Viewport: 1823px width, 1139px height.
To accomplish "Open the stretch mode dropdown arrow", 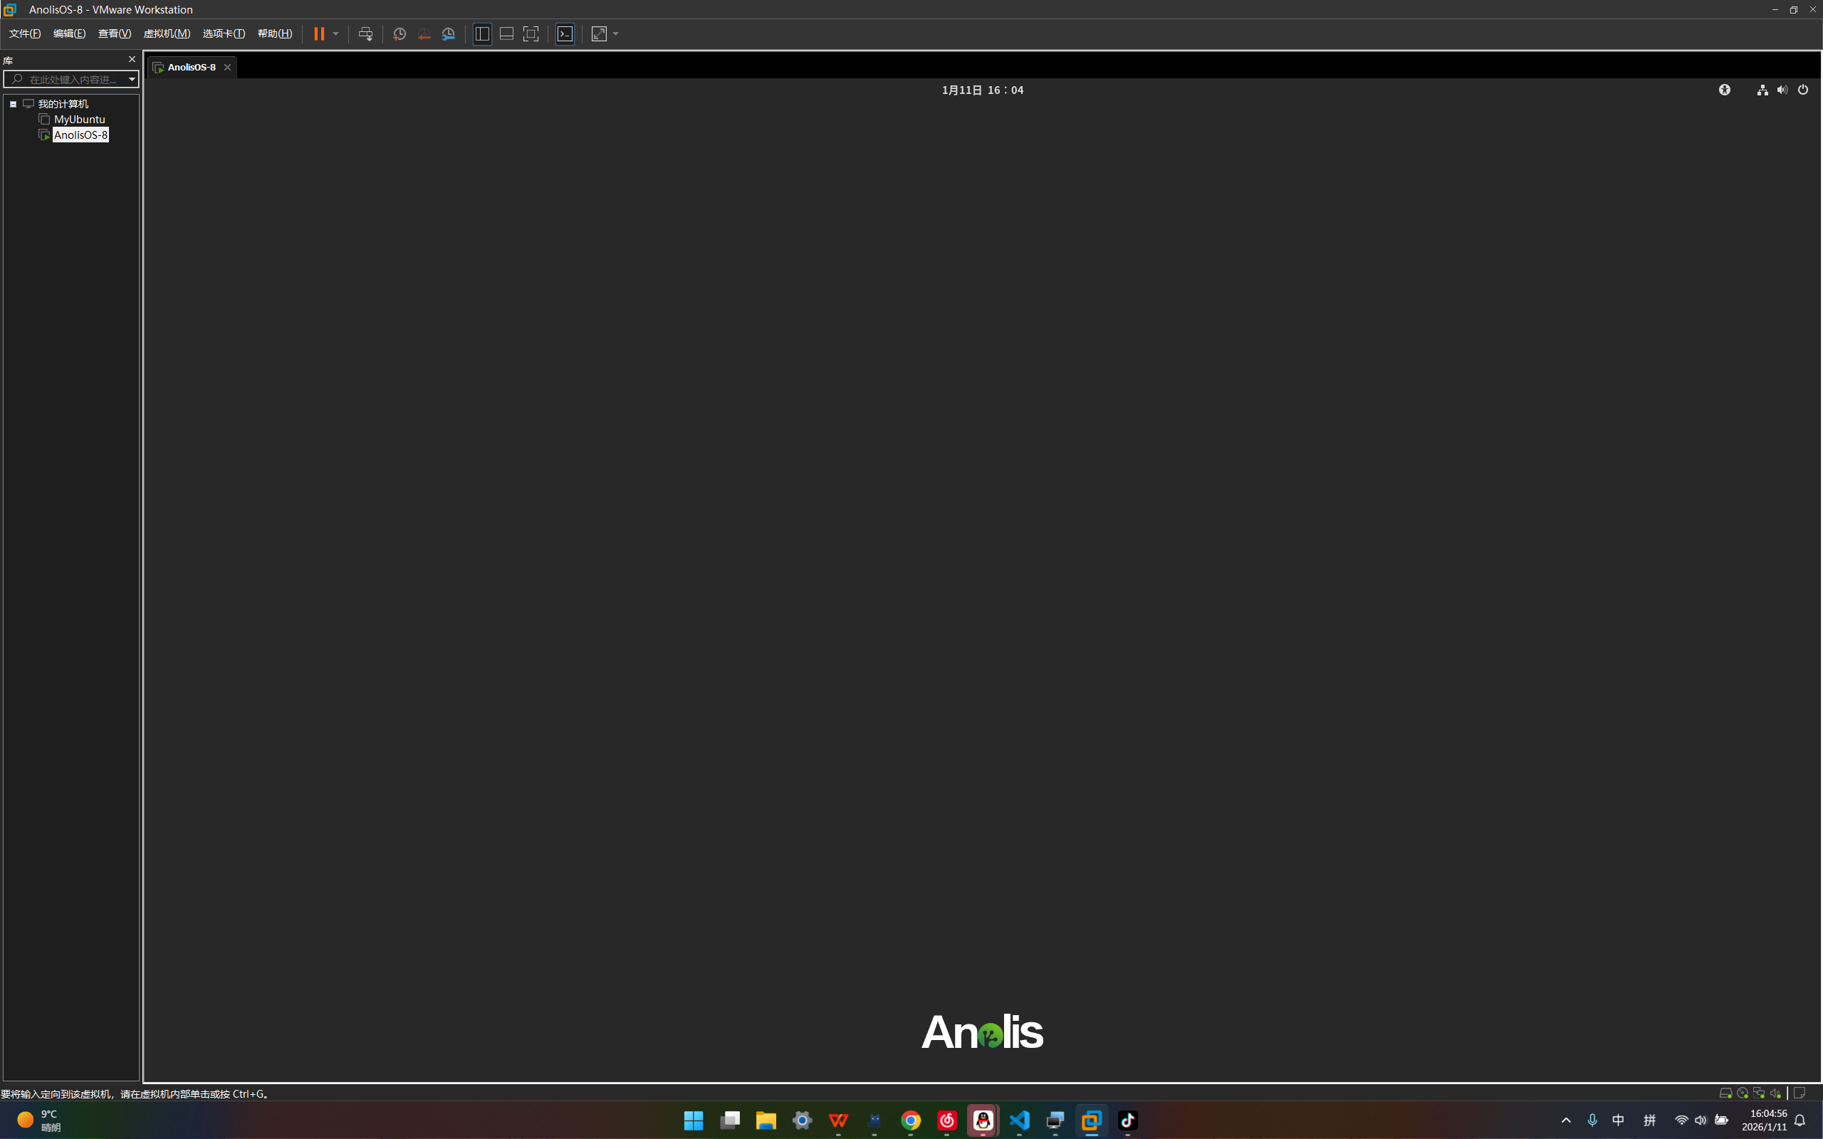I will click(x=615, y=34).
